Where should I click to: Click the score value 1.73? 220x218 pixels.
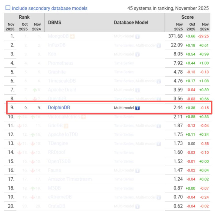178,143
